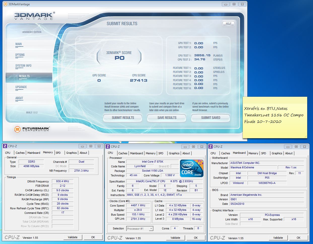The height and width of the screenshot is (244, 313).
Task: Click Validate in the middle CPU-Z window
Action: point(175,238)
